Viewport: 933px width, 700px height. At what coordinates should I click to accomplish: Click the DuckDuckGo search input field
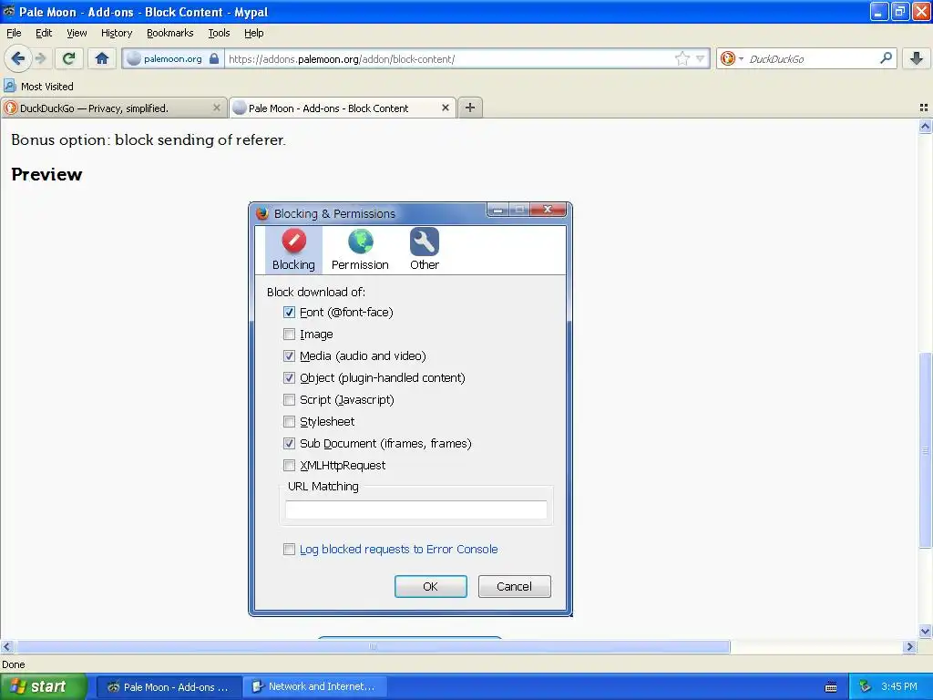[x=812, y=58]
